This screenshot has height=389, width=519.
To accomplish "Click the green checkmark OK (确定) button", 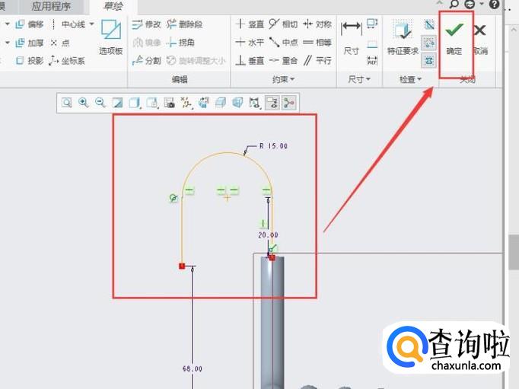I will [x=454, y=37].
